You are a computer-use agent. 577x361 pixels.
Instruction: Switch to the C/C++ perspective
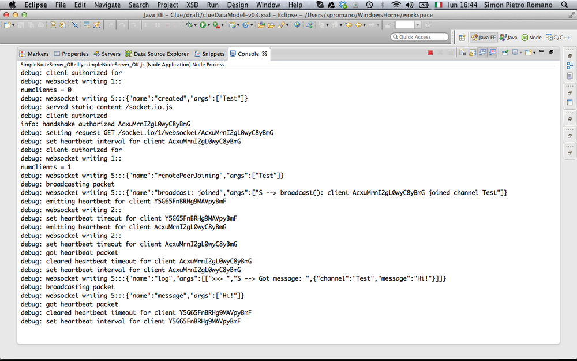[x=559, y=38]
